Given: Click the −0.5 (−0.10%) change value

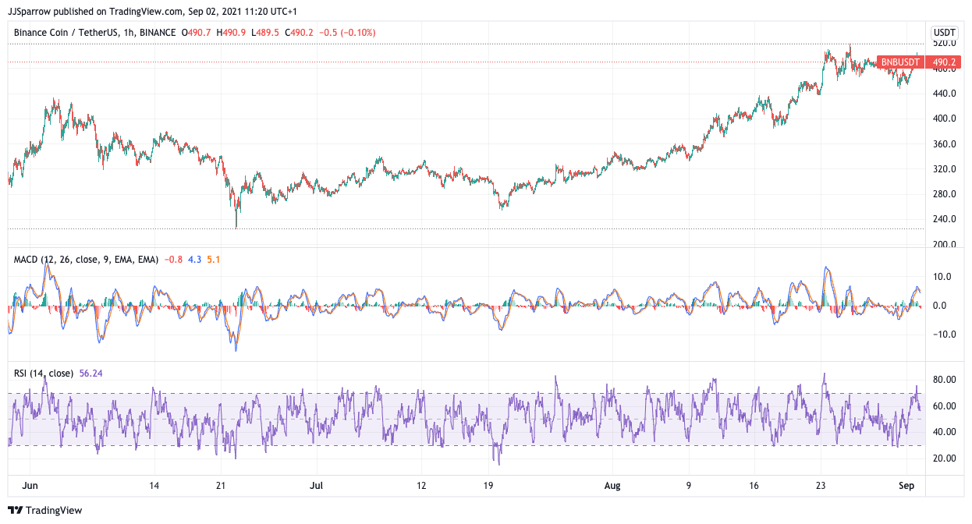Looking at the screenshot, I should point(348,33).
